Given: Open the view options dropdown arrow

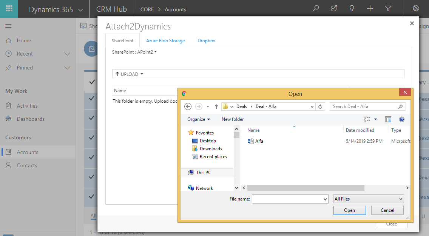Looking at the screenshot, I should [375, 119].
